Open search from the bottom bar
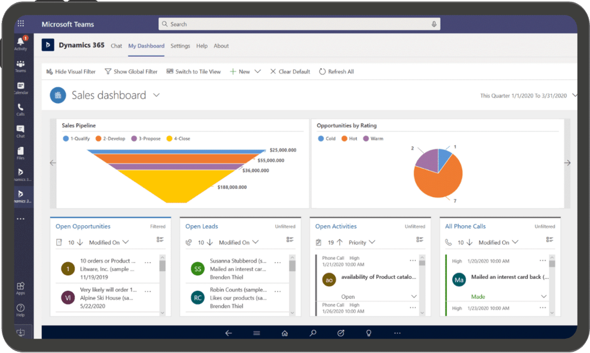 313,333
